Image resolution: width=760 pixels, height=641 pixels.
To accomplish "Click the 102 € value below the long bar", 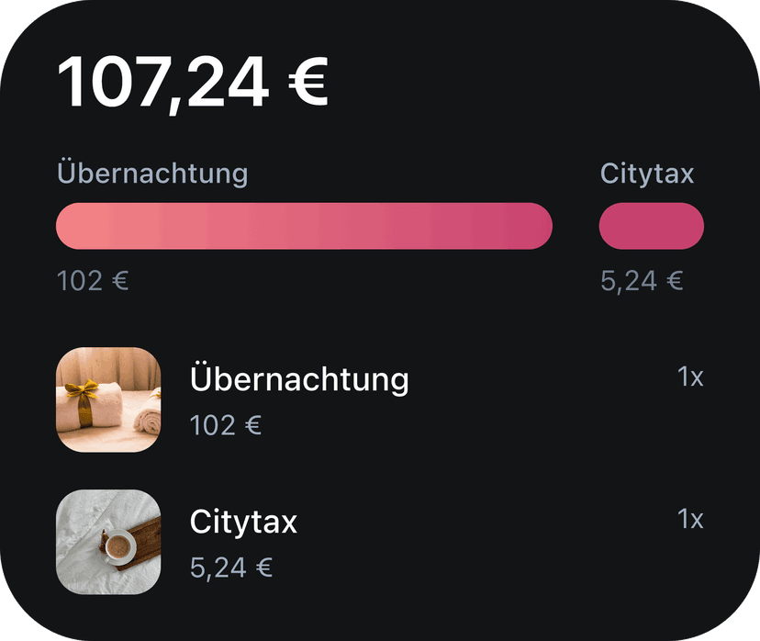I will (93, 280).
